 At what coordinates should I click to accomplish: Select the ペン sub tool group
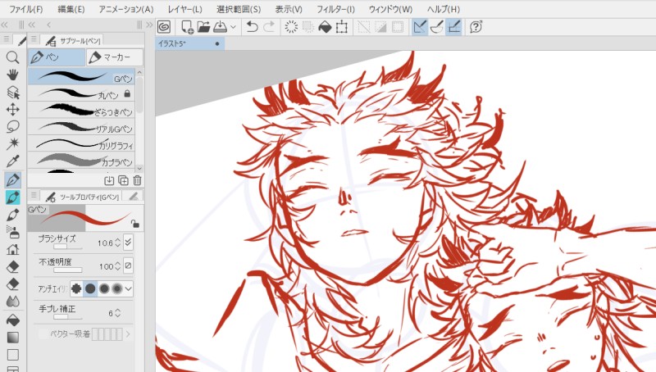click(57, 57)
